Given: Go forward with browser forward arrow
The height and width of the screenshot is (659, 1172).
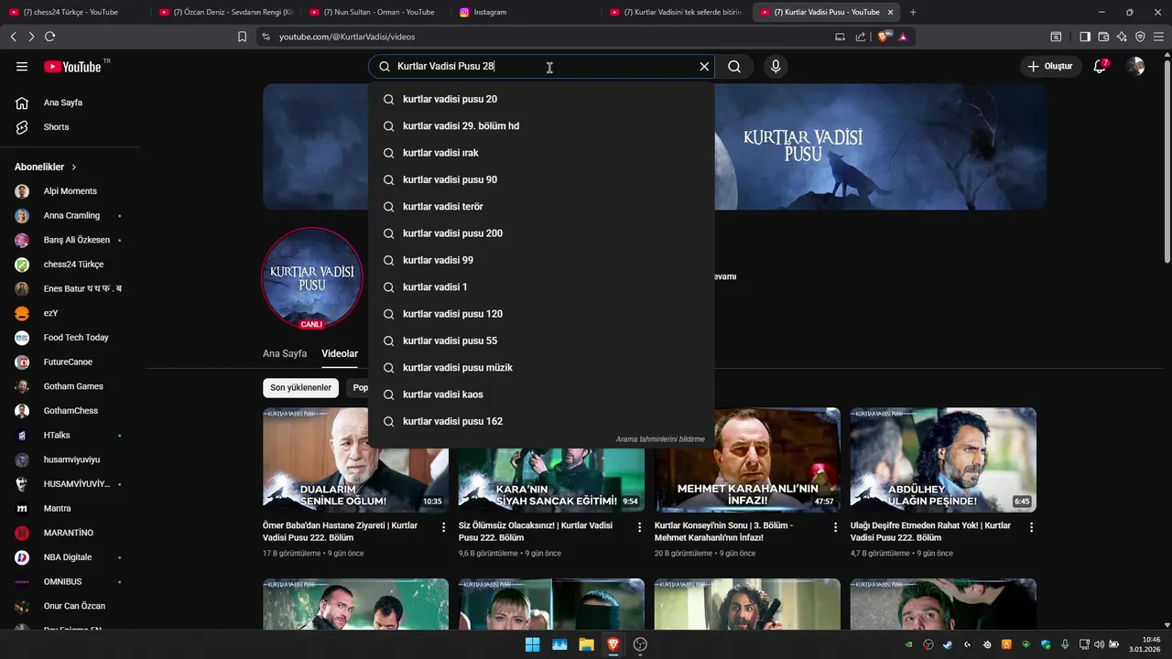Looking at the screenshot, I should pyautogui.click(x=31, y=37).
